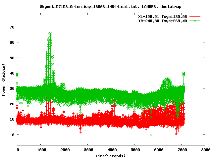Click the Time(Seconds) x-axis label
Image resolution: width=212 pixels, height=159 pixels.
110,156
